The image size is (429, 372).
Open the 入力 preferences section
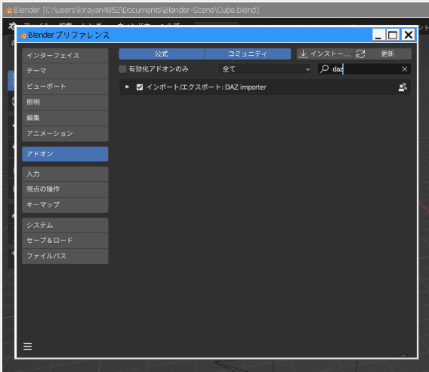(x=65, y=174)
